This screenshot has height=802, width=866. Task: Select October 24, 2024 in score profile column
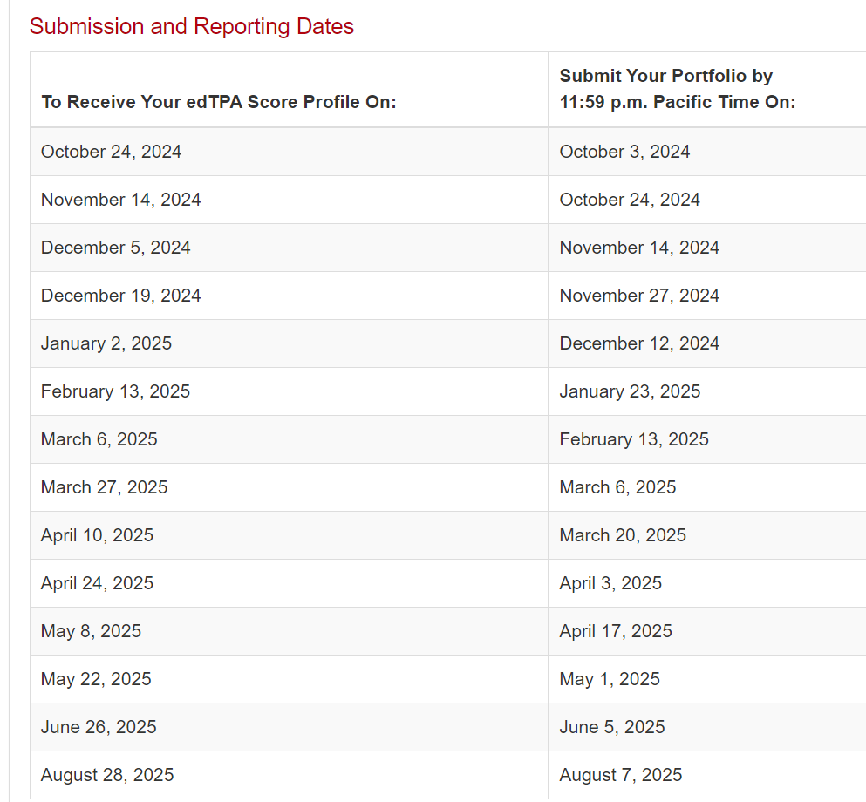[111, 152]
